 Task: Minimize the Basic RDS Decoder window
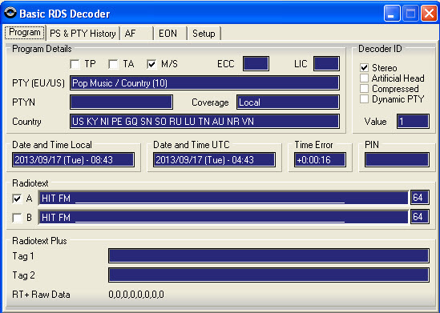tap(392, 13)
